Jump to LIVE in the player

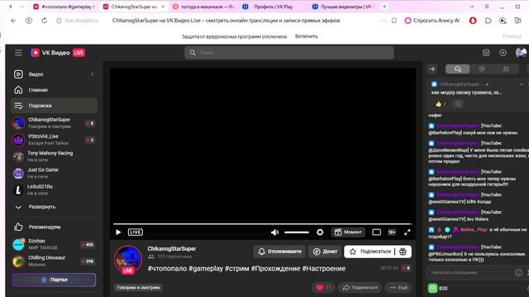click(136, 232)
